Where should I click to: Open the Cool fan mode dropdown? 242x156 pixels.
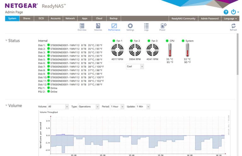point(135,67)
